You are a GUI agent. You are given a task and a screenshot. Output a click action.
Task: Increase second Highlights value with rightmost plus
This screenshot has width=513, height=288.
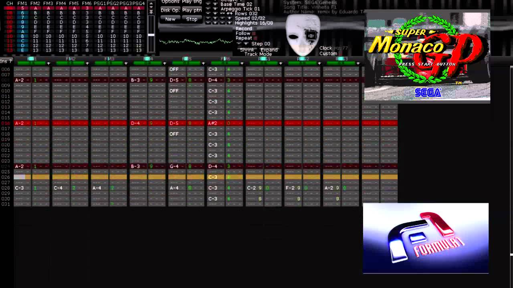[229, 22]
